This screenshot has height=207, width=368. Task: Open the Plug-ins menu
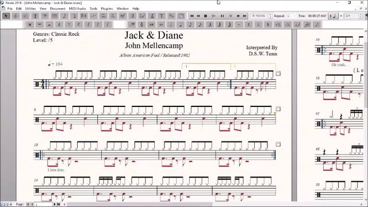point(107,9)
